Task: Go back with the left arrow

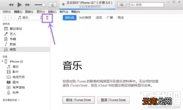Action: pos(5,18)
